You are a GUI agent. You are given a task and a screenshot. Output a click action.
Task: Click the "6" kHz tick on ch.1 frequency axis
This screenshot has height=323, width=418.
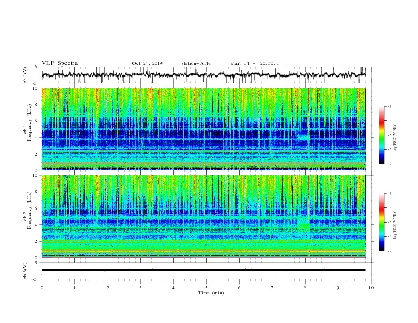click(37, 121)
